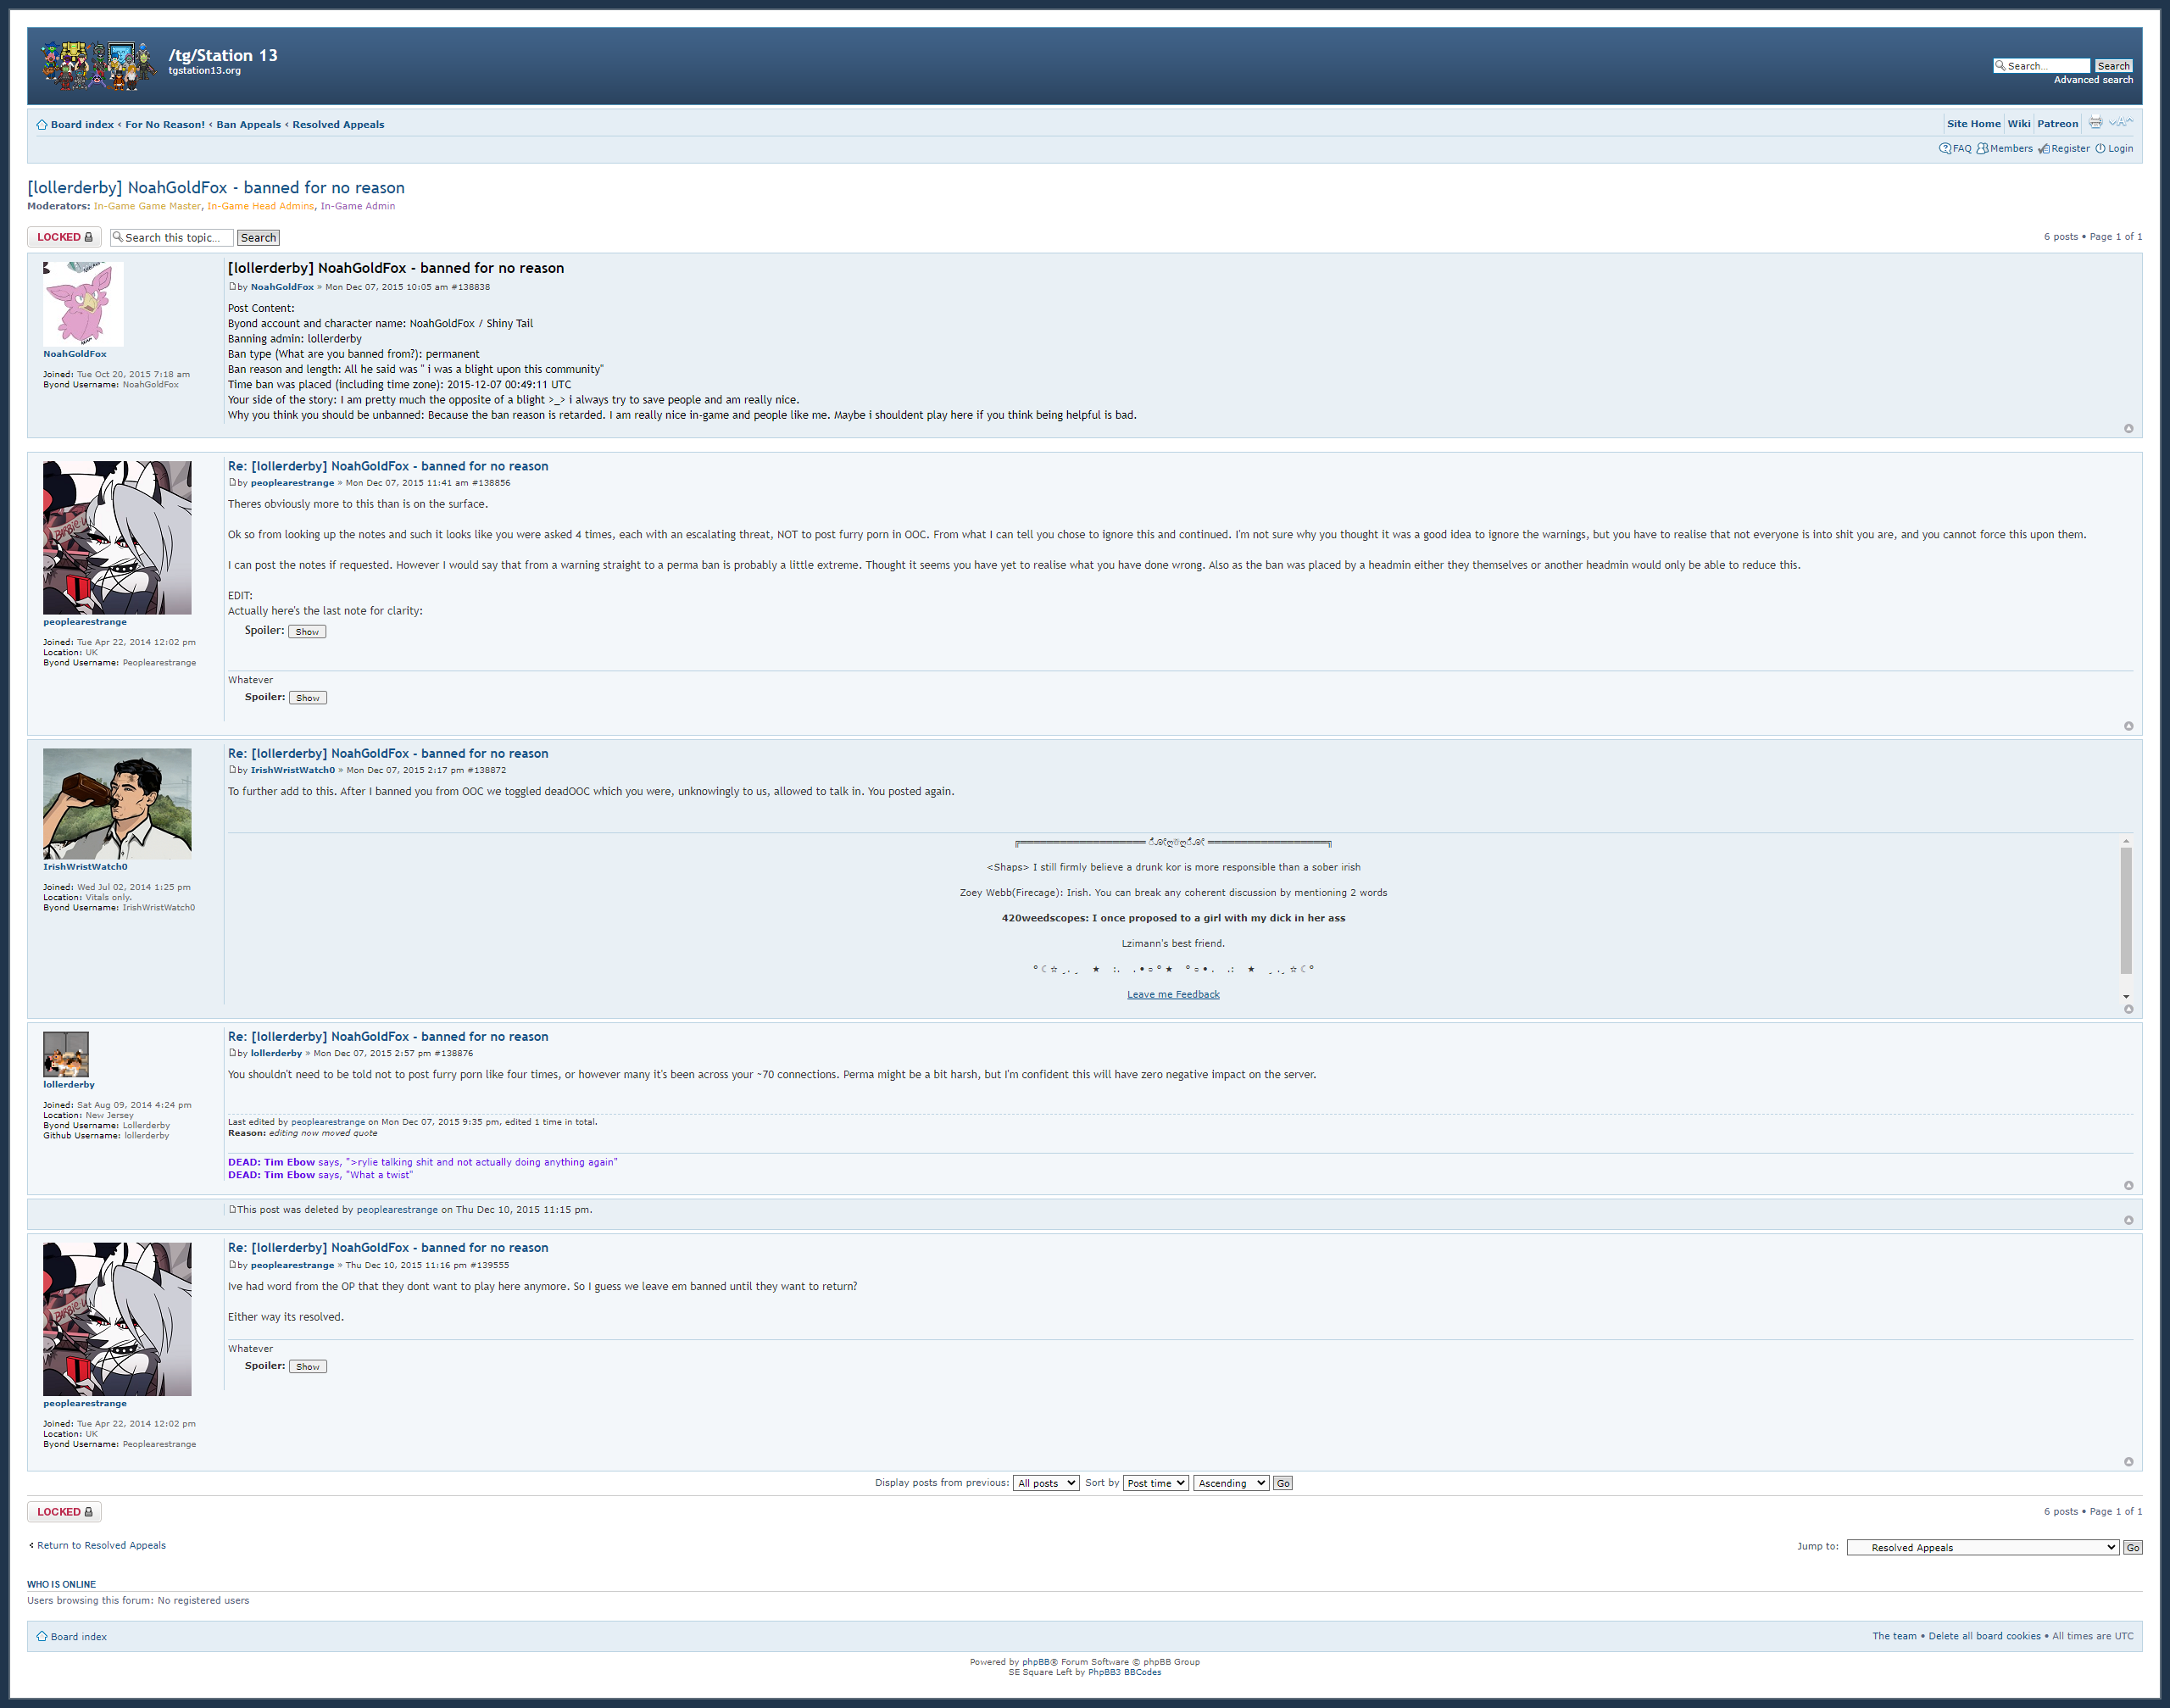Click the signature scrollbar down arrow
2170x1708 pixels.
[2126, 997]
